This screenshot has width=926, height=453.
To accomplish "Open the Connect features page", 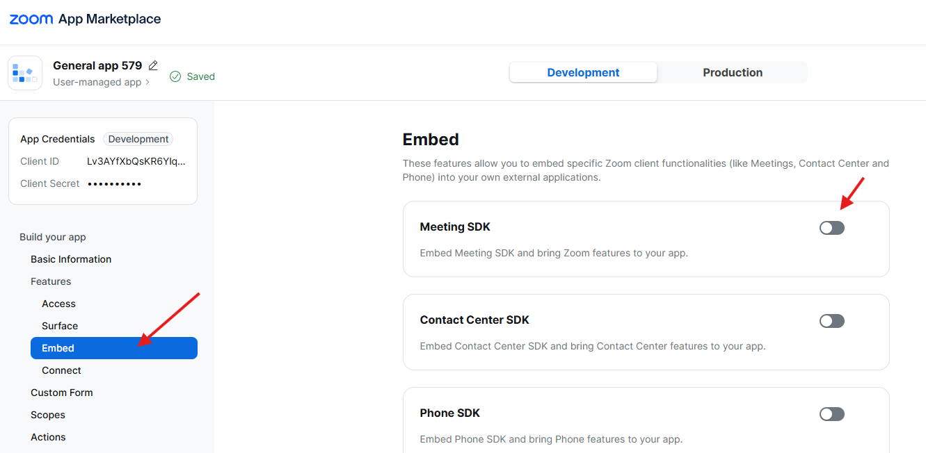I will click(61, 370).
